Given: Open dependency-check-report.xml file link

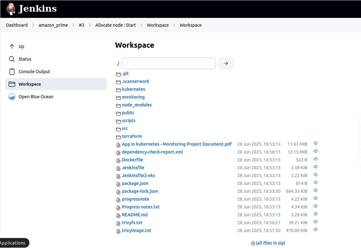Looking at the screenshot, I should (152, 152).
